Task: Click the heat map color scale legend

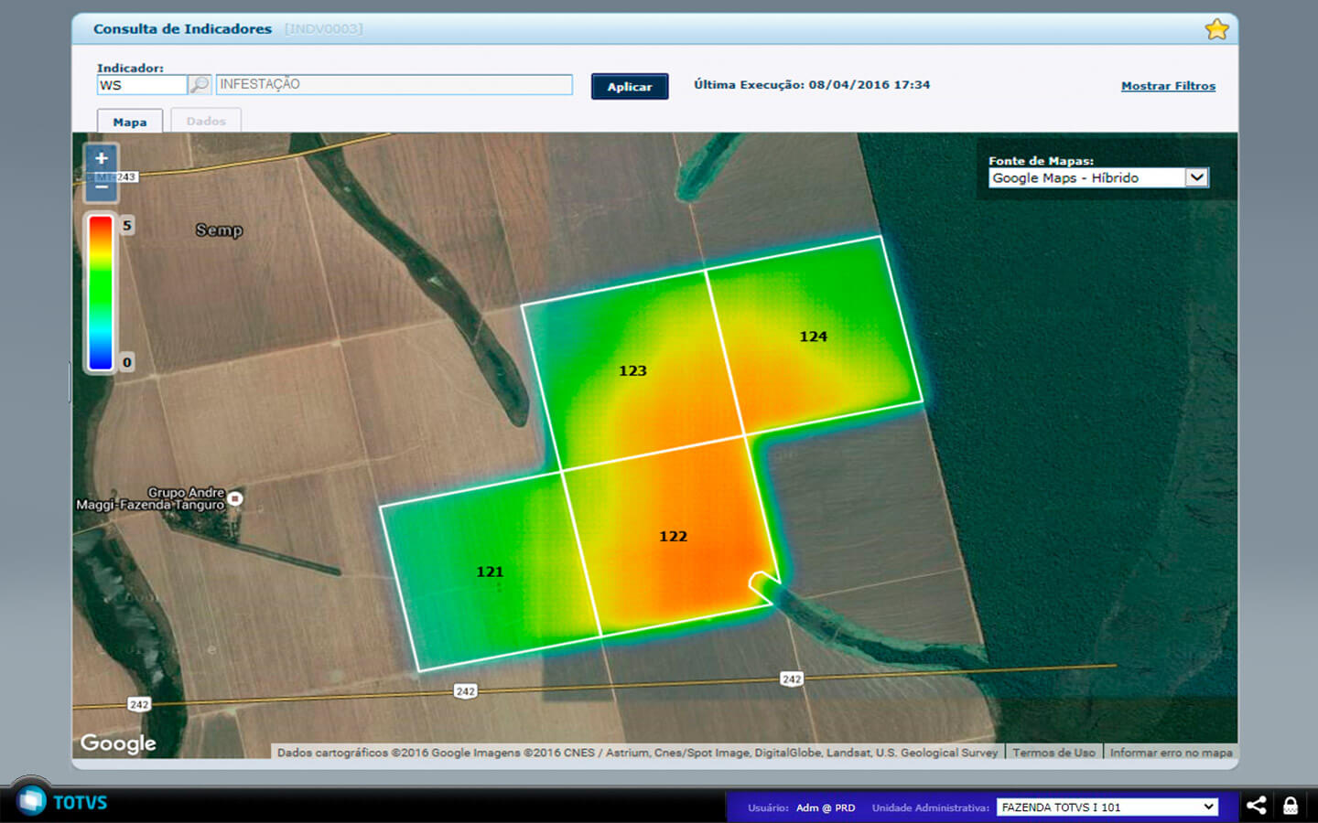Action: (x=101, y=293)
